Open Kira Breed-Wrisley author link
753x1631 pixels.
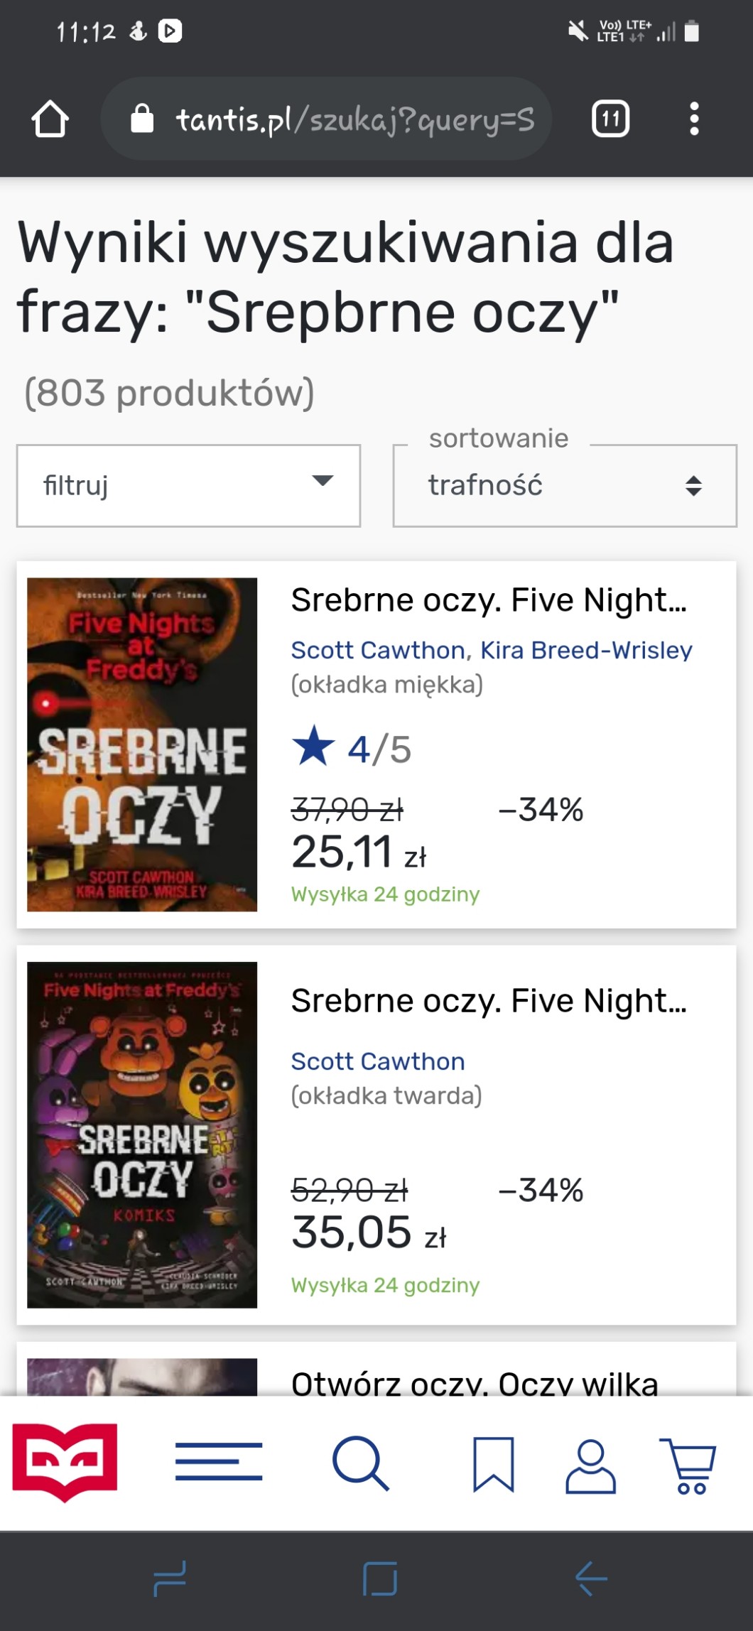586,650
